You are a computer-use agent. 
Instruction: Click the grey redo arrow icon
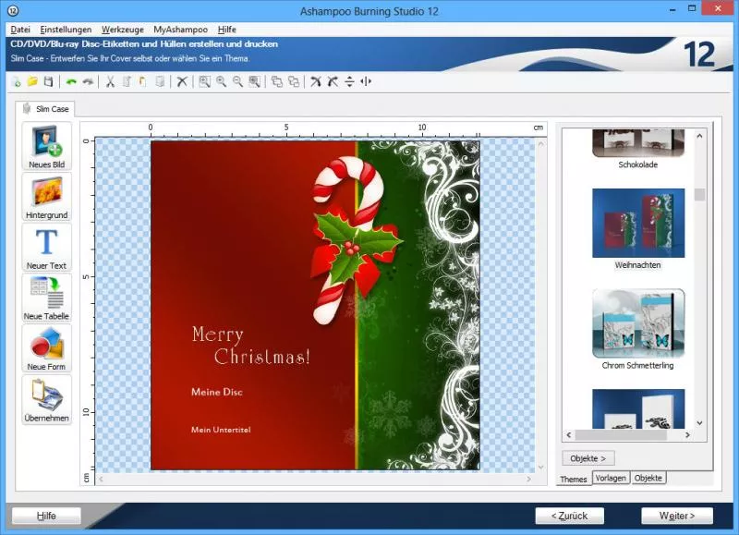coord(88,81)
